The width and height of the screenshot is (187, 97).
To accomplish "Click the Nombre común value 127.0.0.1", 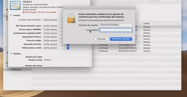I will pos(48,60).
